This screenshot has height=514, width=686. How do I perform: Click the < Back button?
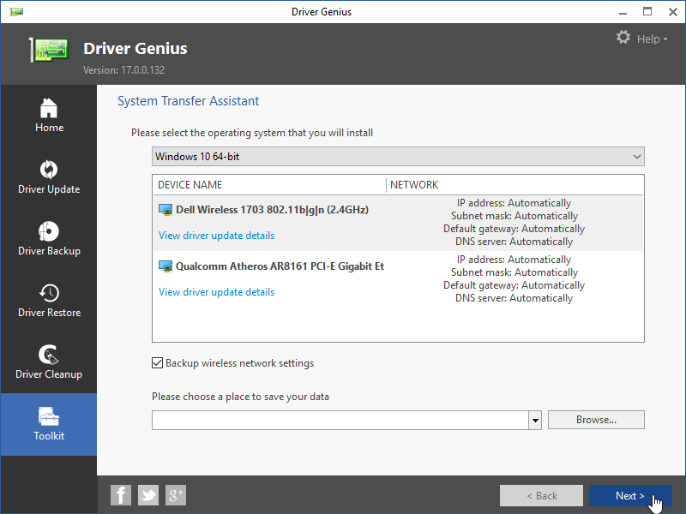click(x=542, y=496)
